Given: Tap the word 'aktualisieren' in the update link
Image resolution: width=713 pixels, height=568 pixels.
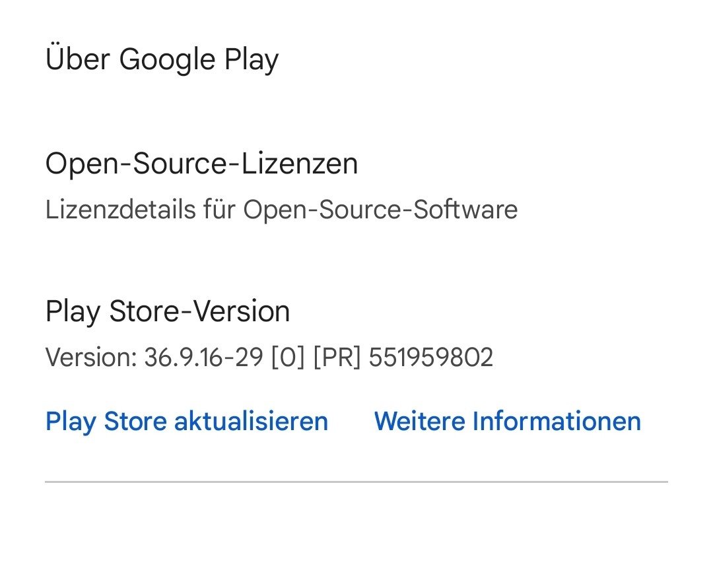Looking at the screenshot, I should pos(251,421).
